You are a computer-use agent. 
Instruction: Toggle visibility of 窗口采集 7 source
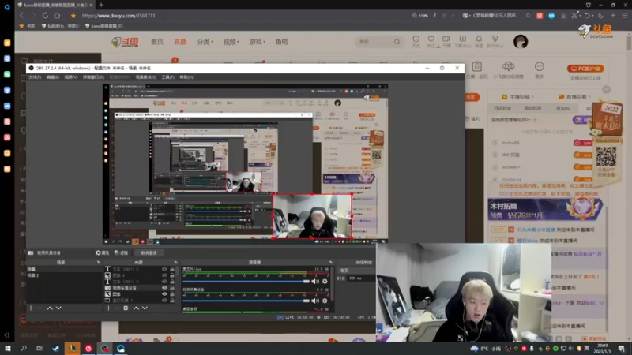tap(164, 301)
